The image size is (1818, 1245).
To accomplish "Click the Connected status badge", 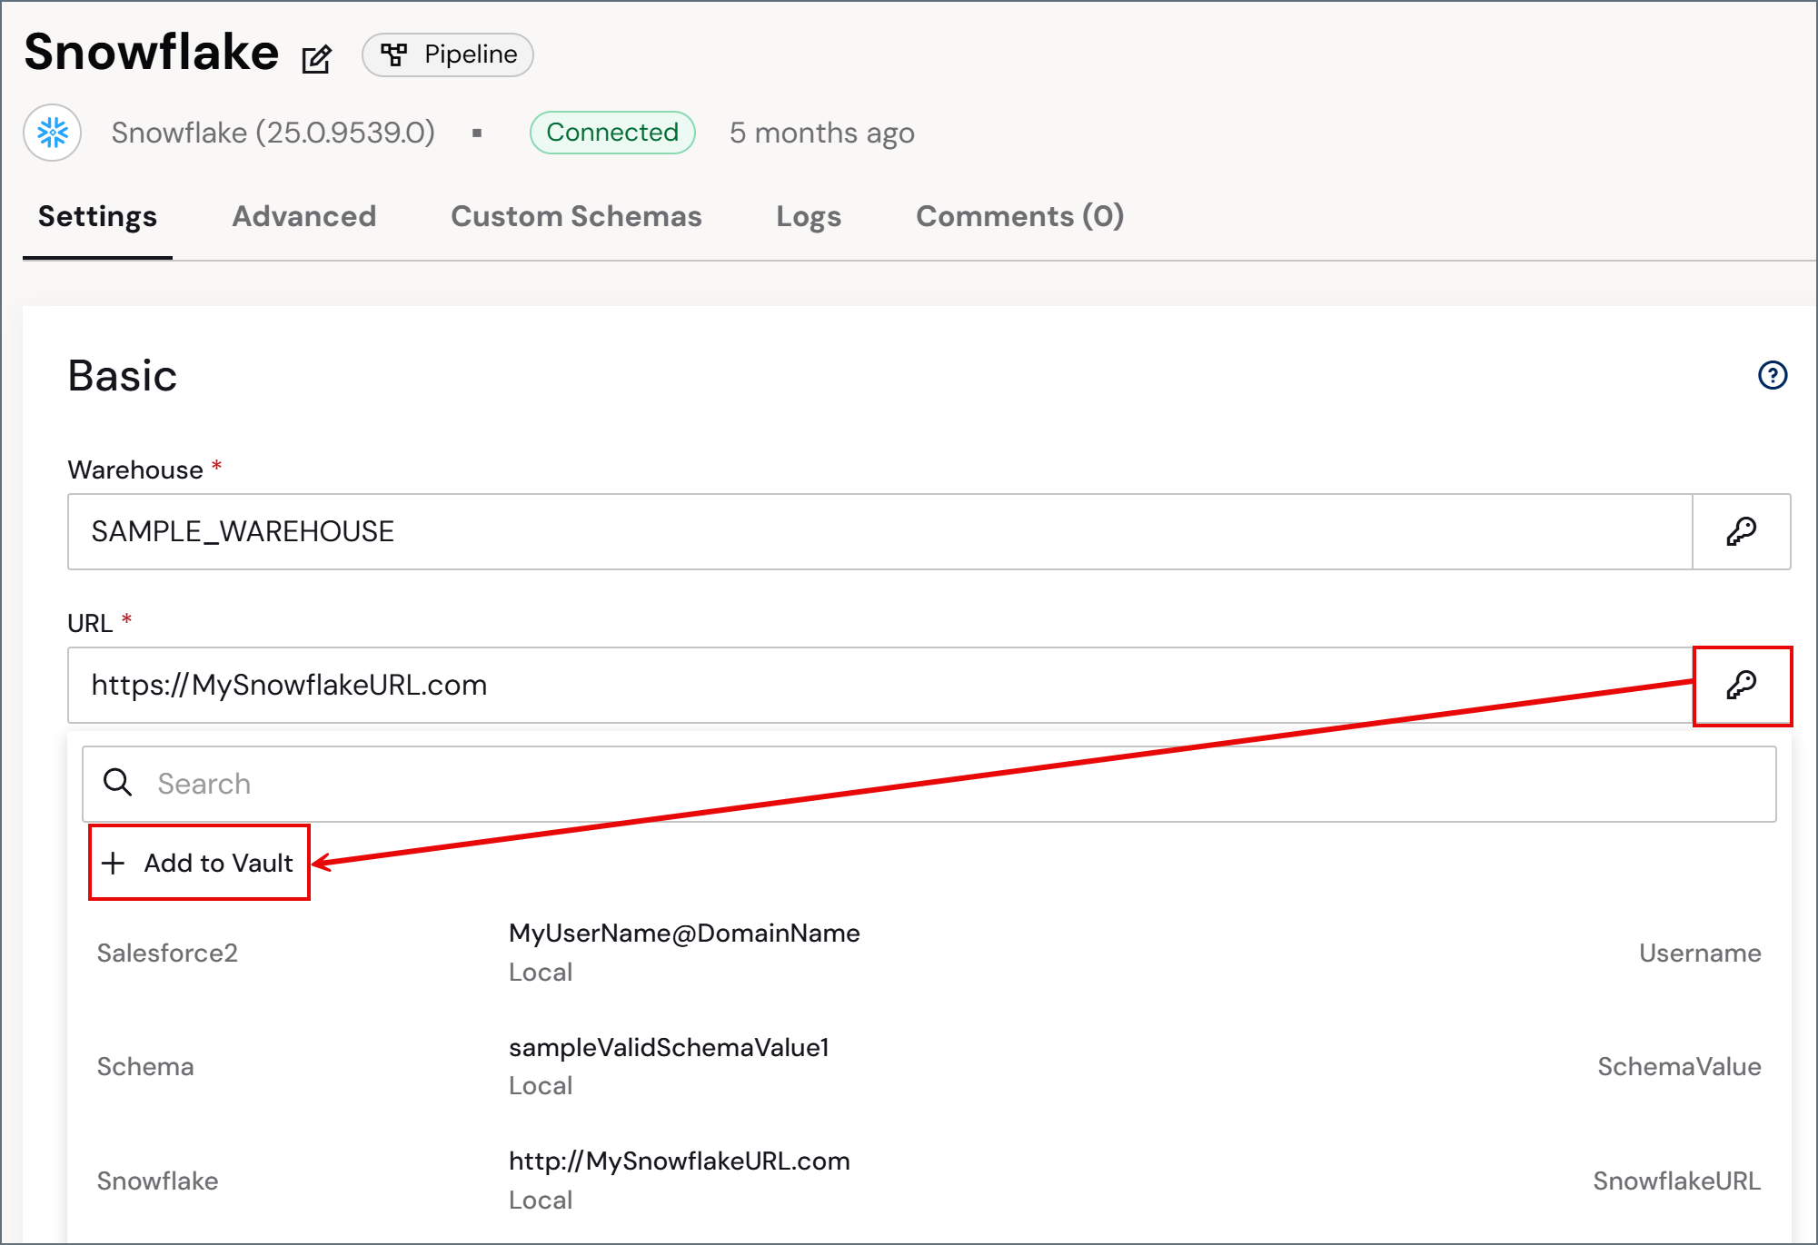I will 612,133.
